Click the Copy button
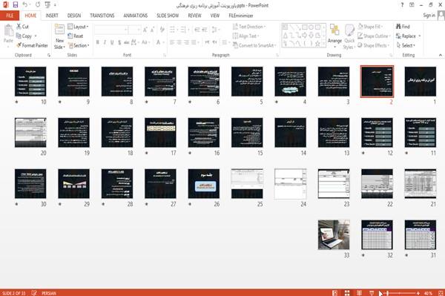The image size is (445, 296). click(x=24, y=36)
